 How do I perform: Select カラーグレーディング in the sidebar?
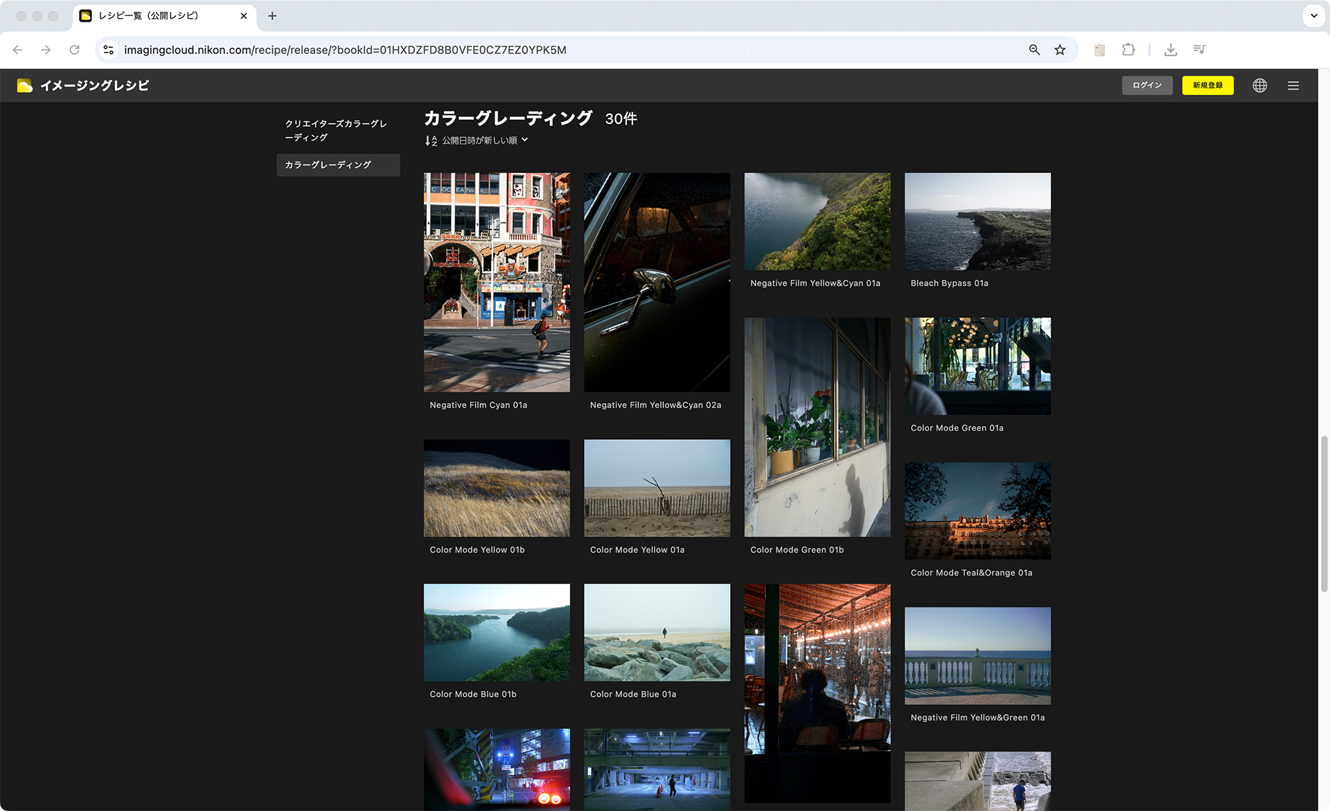338,165
